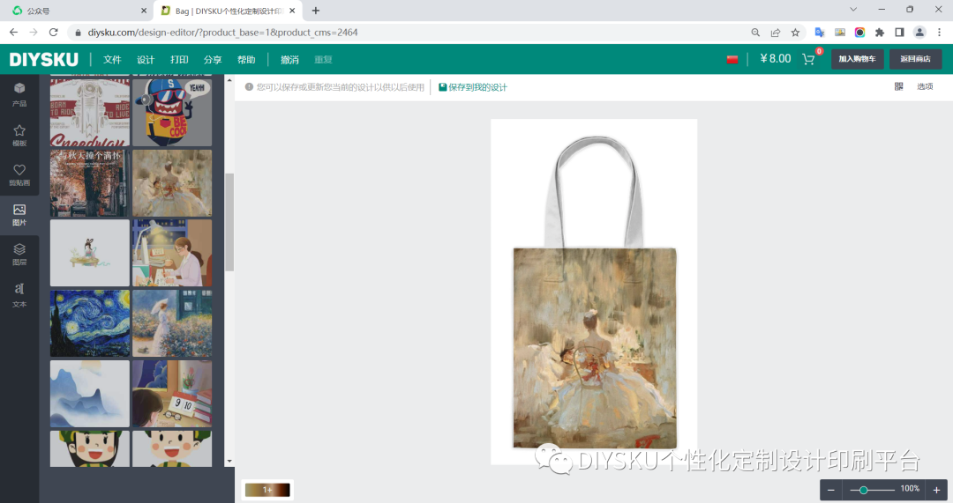Select the ballerina painting thumbnail
Viewport: 953px width, 503px height.
172,183
